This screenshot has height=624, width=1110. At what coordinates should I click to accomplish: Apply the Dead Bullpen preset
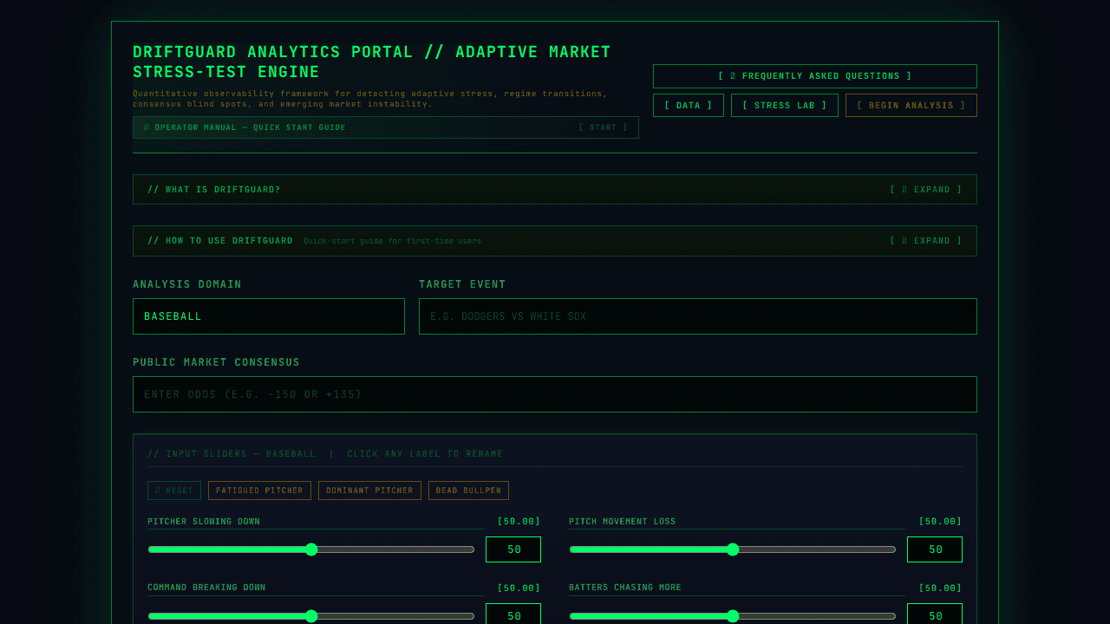point(468,491)
